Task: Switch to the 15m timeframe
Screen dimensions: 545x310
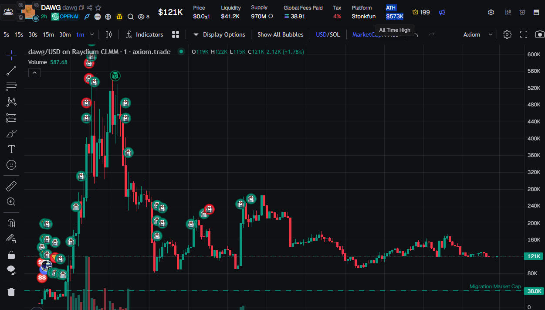Action: click(48, 34)
